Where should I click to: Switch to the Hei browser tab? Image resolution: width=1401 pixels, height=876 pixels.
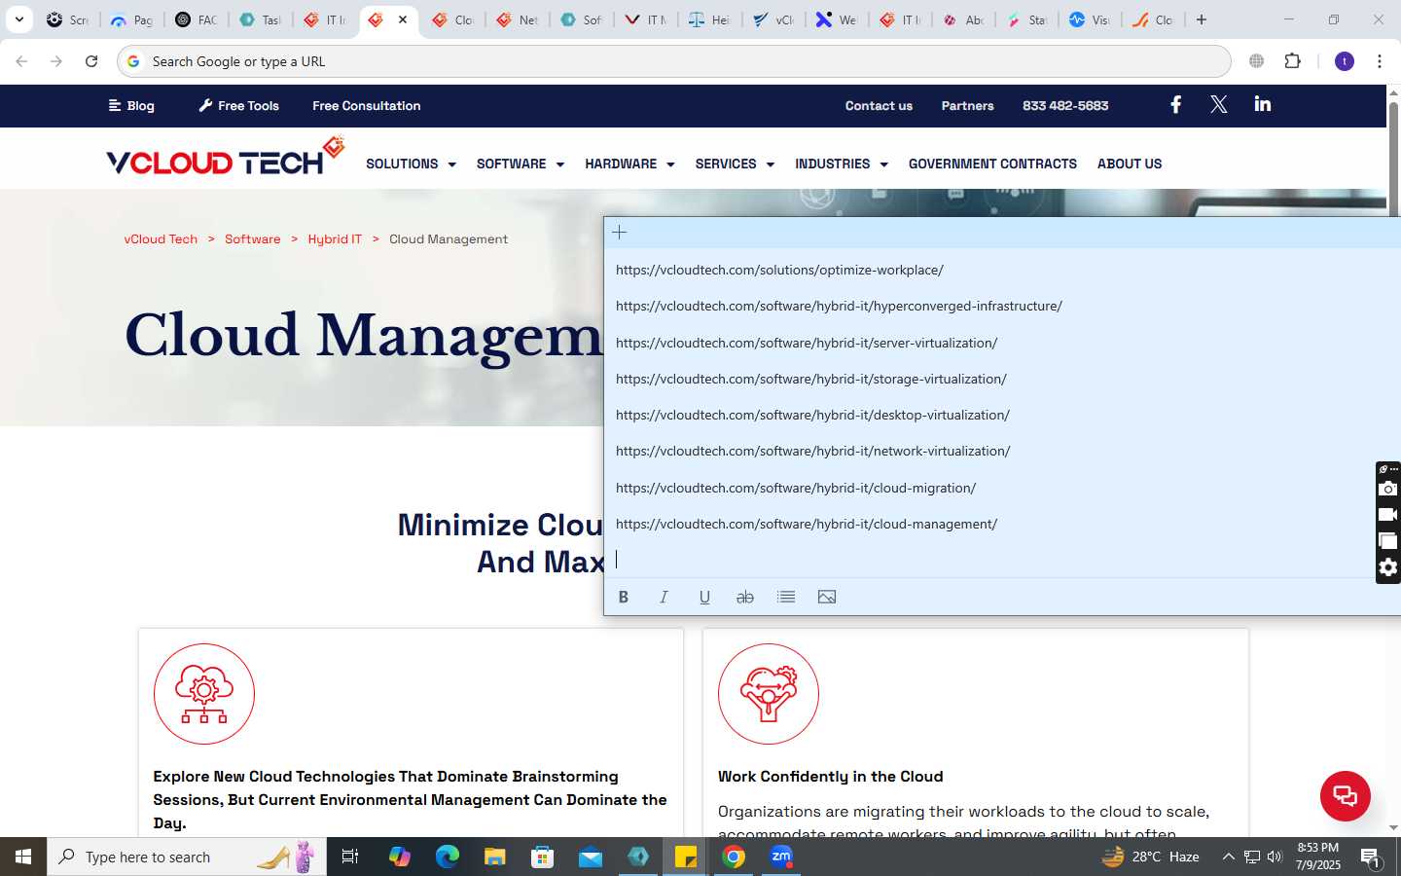coord(709,19)
